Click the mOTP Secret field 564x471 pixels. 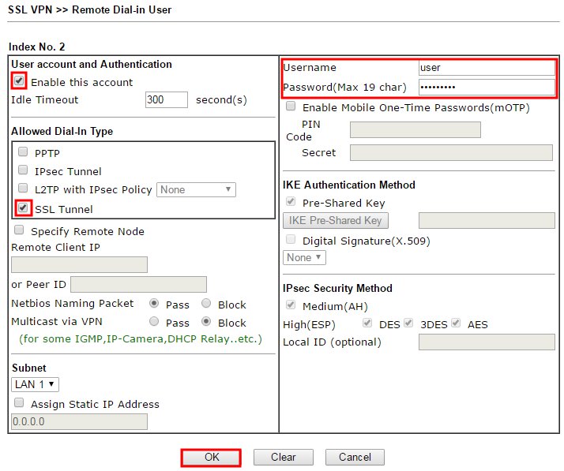tap(451, 153)
